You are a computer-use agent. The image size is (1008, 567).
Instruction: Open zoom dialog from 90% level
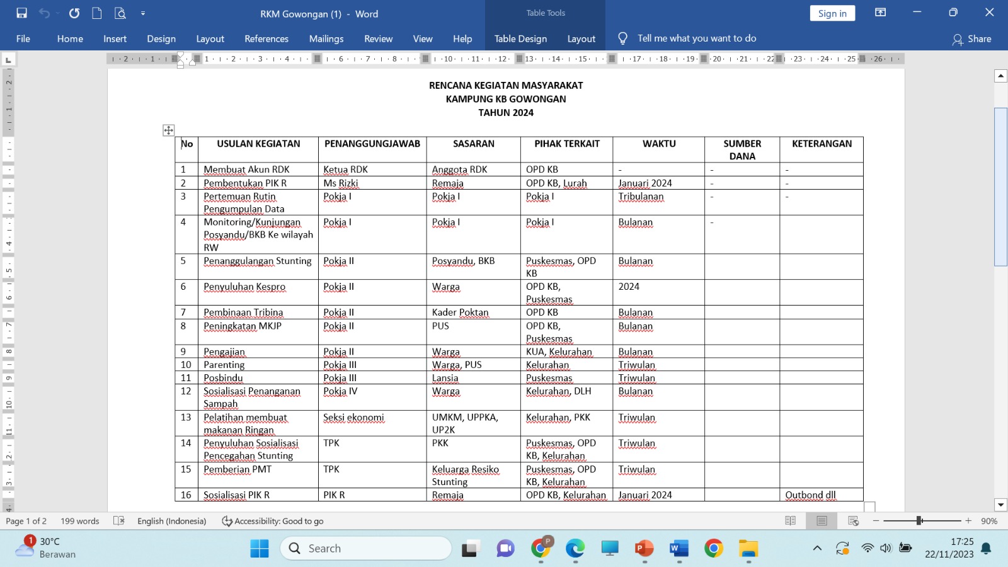[x=989, y=521]
